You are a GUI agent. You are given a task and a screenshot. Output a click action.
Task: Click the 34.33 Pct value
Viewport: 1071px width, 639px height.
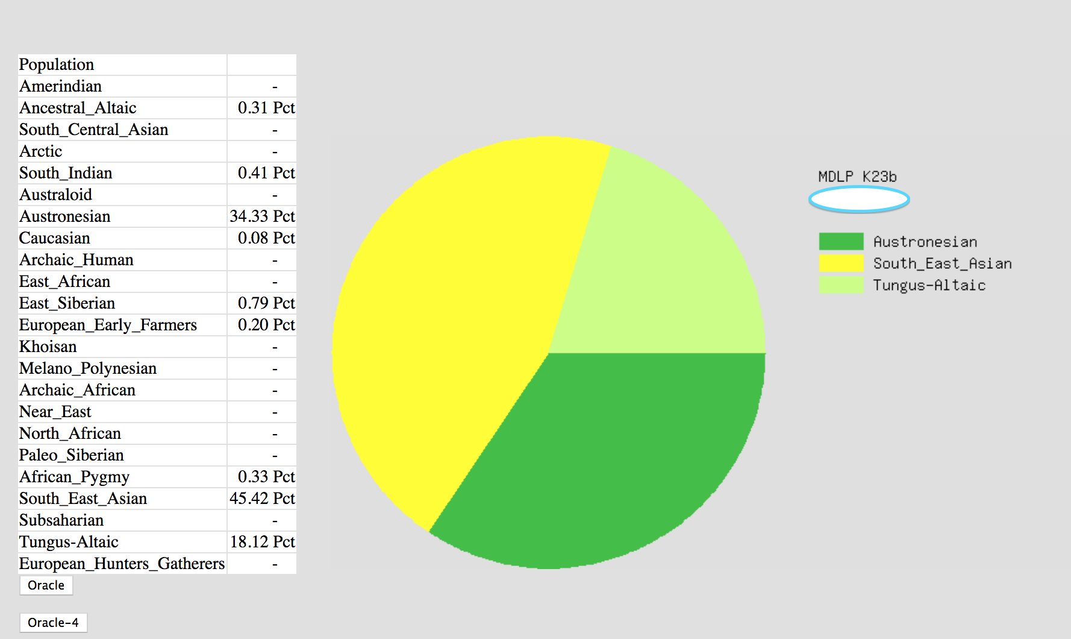[x=262, y=216]
